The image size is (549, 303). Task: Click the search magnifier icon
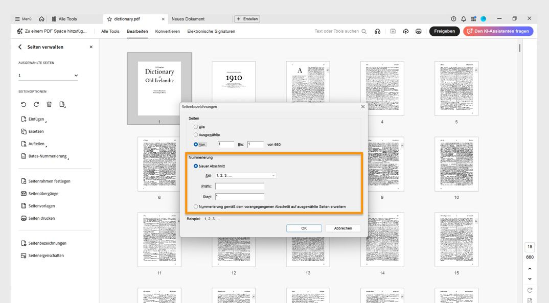364,31
